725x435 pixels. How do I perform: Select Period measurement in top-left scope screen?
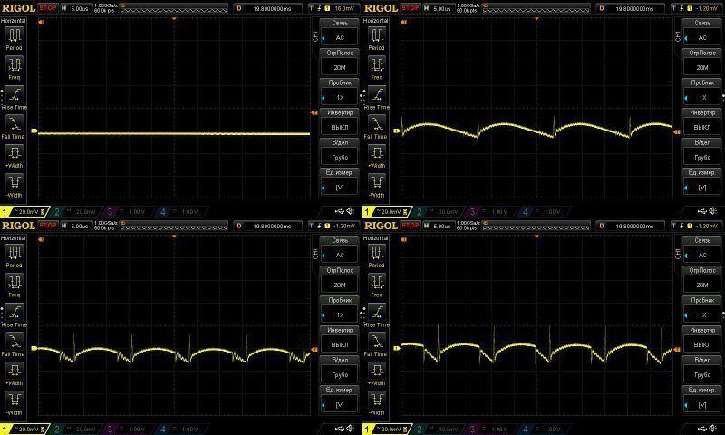tap(14, 39)
